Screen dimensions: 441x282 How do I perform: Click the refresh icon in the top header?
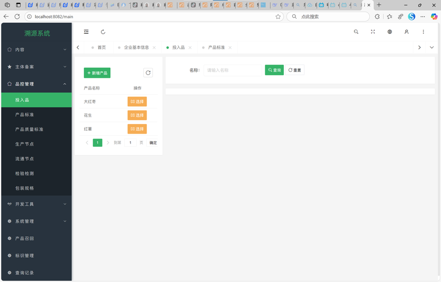point(103,32)
